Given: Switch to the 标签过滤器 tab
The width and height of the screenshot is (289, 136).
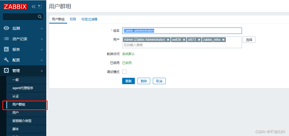Looking at the screenshot, I should 89,19.
